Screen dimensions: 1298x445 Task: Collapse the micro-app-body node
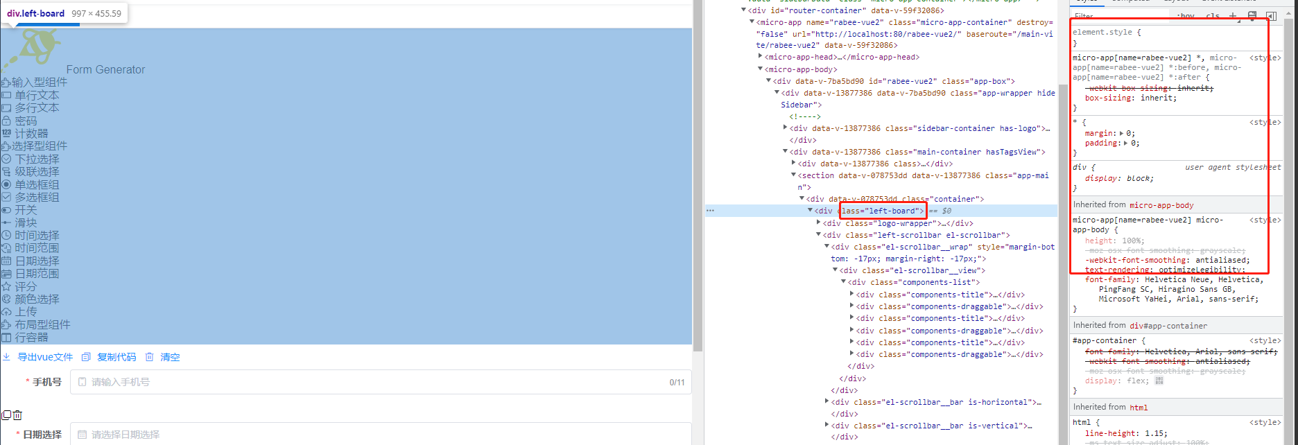760,69
